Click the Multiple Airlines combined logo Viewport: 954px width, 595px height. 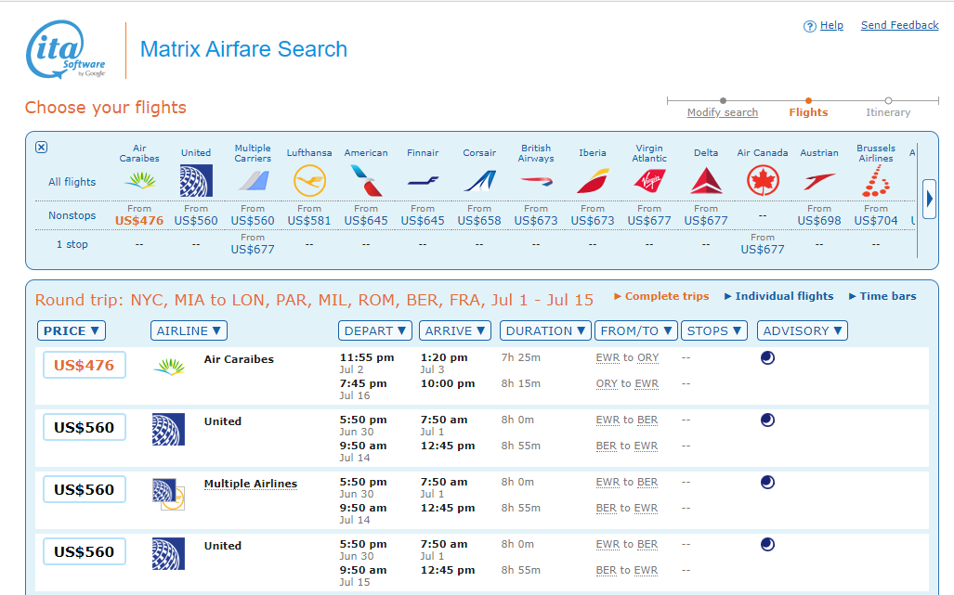(168, 494)
